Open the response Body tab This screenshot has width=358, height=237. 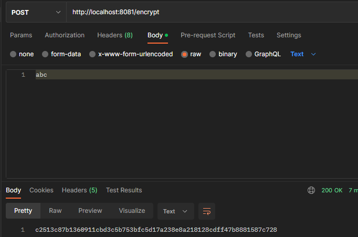pyautogui.click(x=14, y=190)
